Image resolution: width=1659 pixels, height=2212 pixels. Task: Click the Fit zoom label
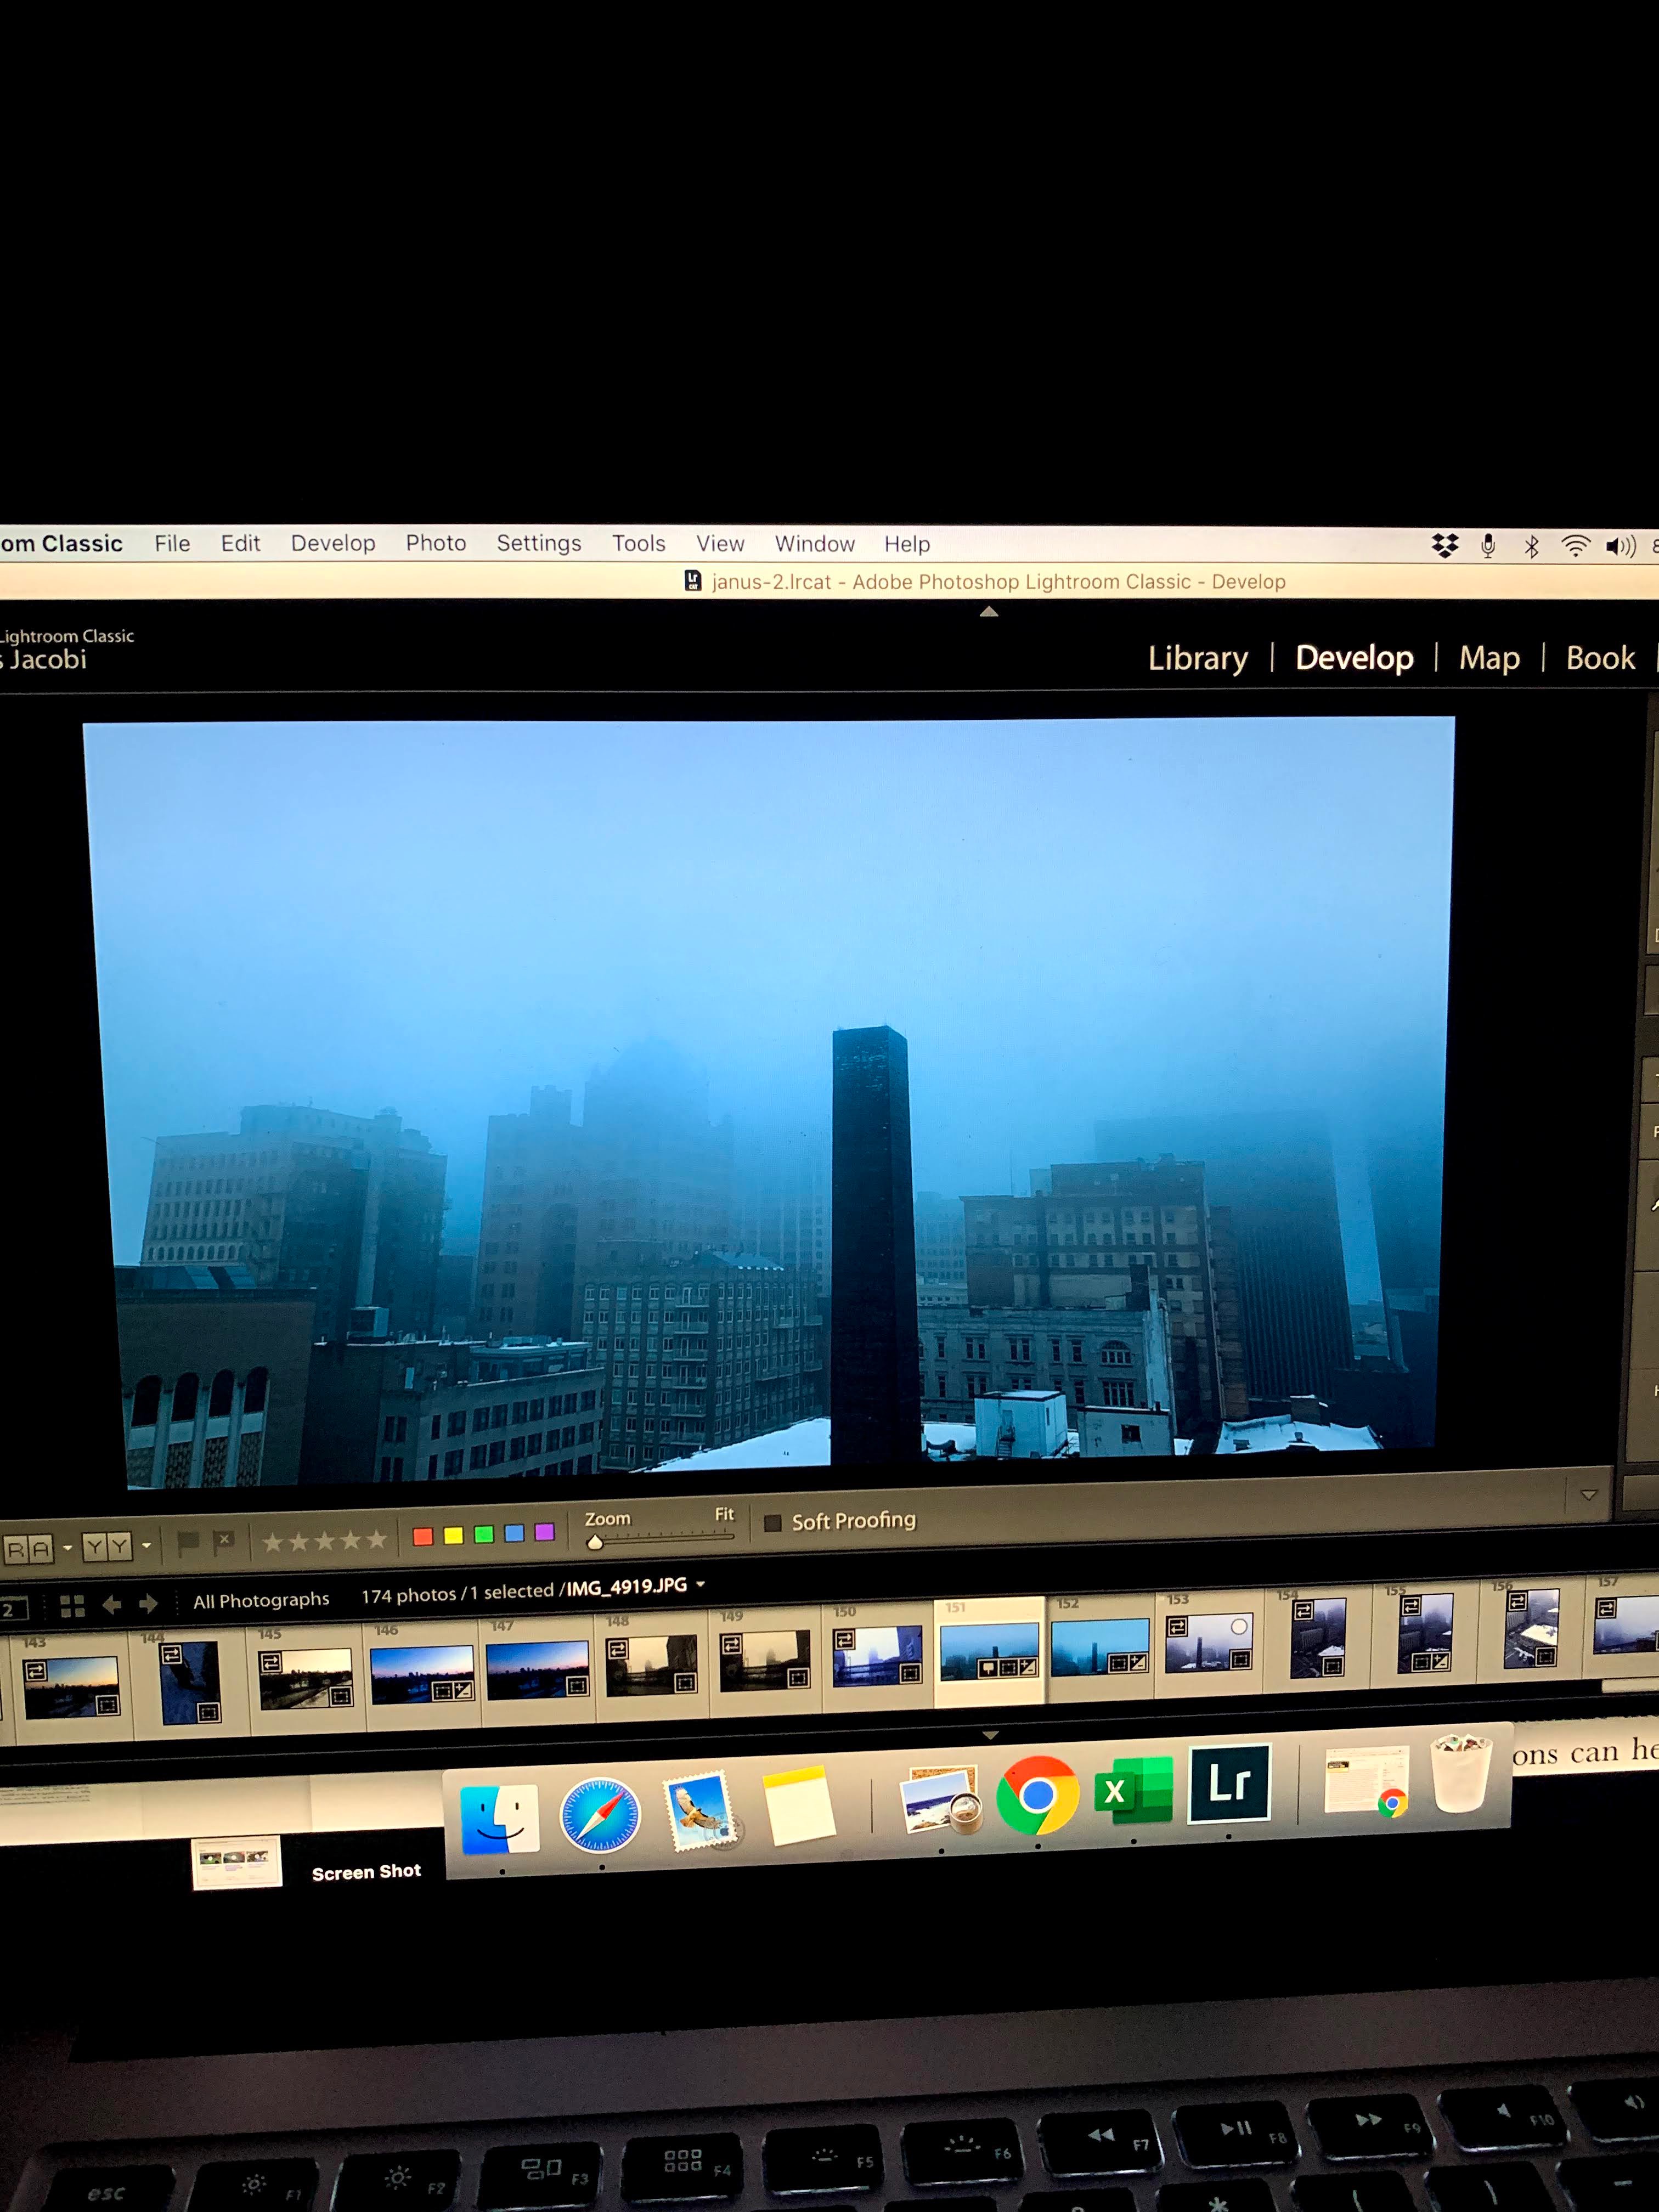pyautogui.click(x=724, y=1515)
